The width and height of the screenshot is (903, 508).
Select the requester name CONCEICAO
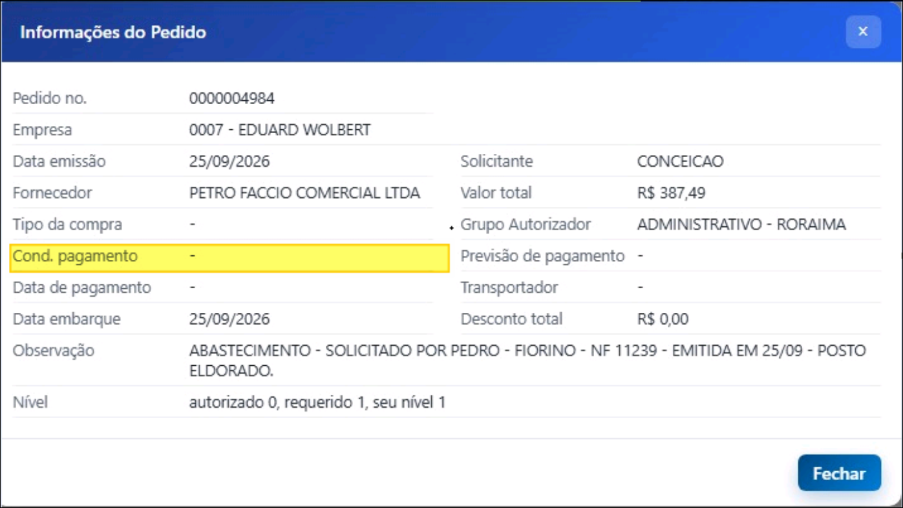(x=680, y=162)
